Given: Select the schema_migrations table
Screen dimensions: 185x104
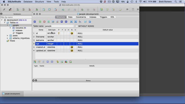Looking at the screenshot, I should click(x=21, y=38).
